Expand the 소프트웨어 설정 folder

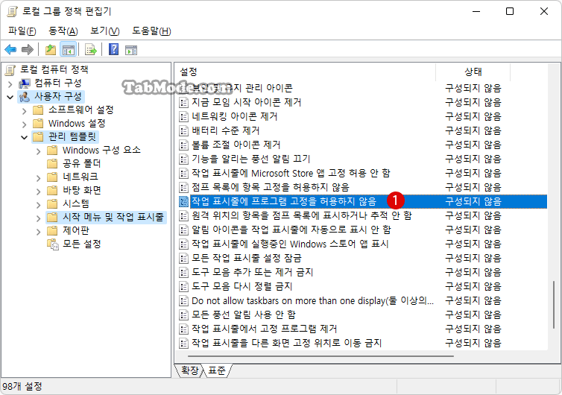pyautogui.click(x=24, y=110)
